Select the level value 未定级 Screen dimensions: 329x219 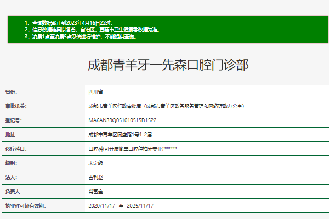coord(95,163)
